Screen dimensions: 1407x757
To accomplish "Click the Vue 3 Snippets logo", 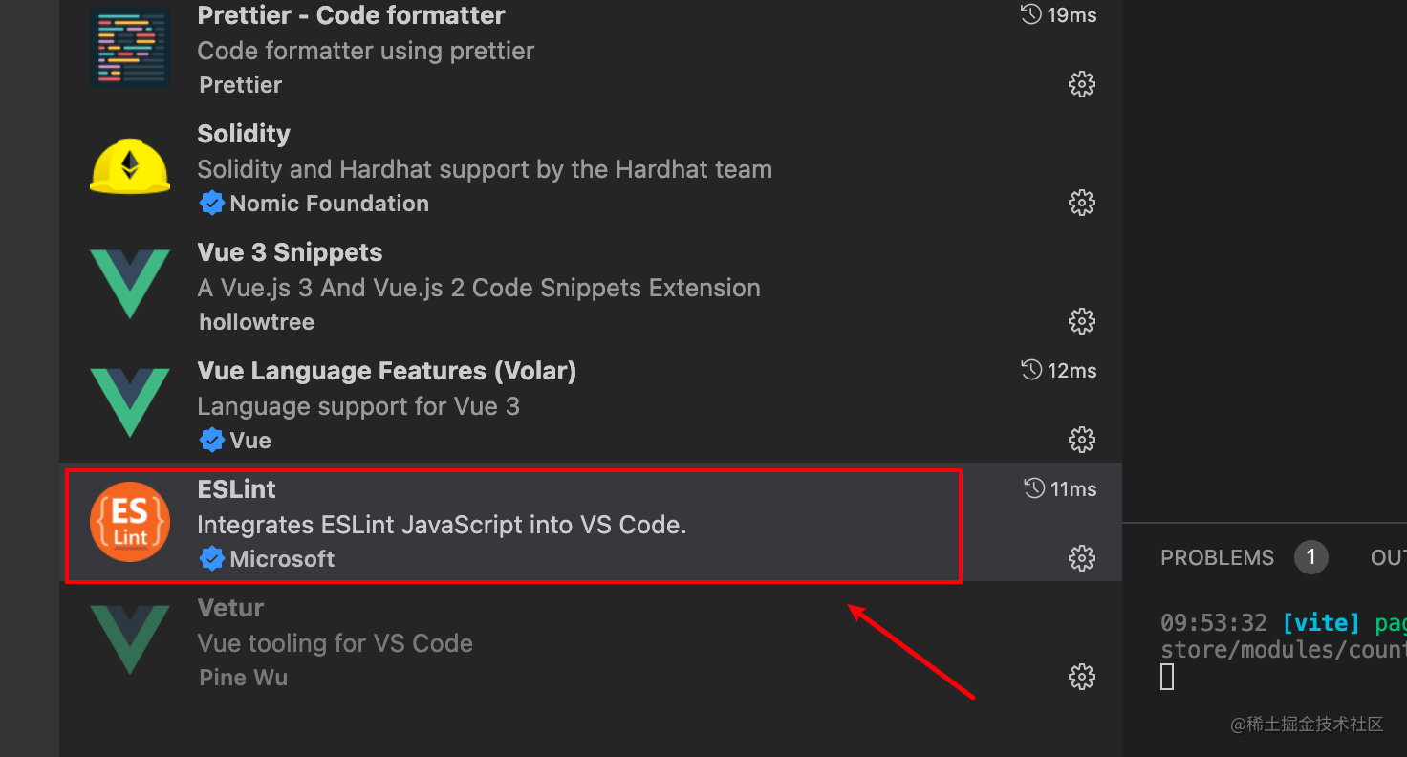I will (x=130, y=283).
